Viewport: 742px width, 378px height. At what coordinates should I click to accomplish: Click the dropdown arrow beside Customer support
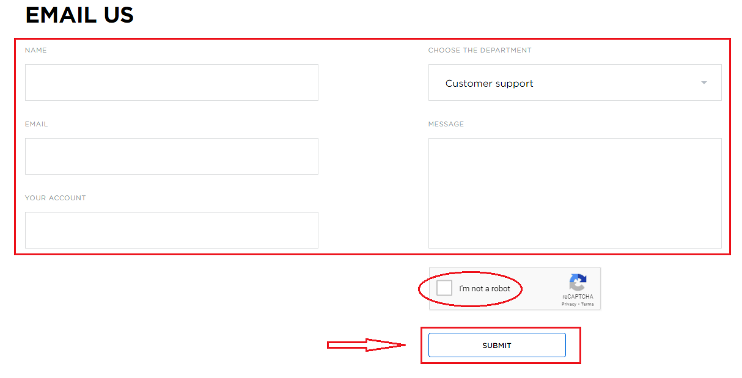[x=704, y=83]
